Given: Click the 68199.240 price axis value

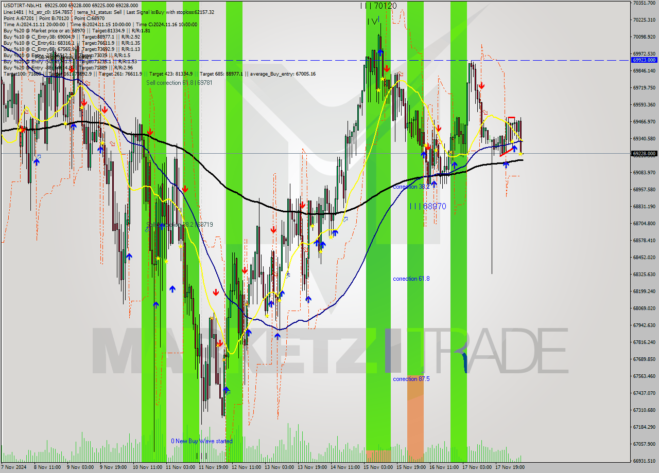Looking at the screenshot, I should click(644, 291).
